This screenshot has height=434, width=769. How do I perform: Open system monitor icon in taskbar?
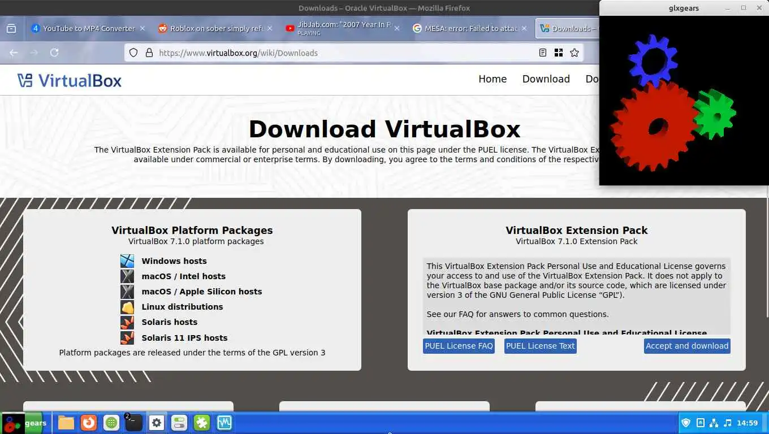pos(224,423)
